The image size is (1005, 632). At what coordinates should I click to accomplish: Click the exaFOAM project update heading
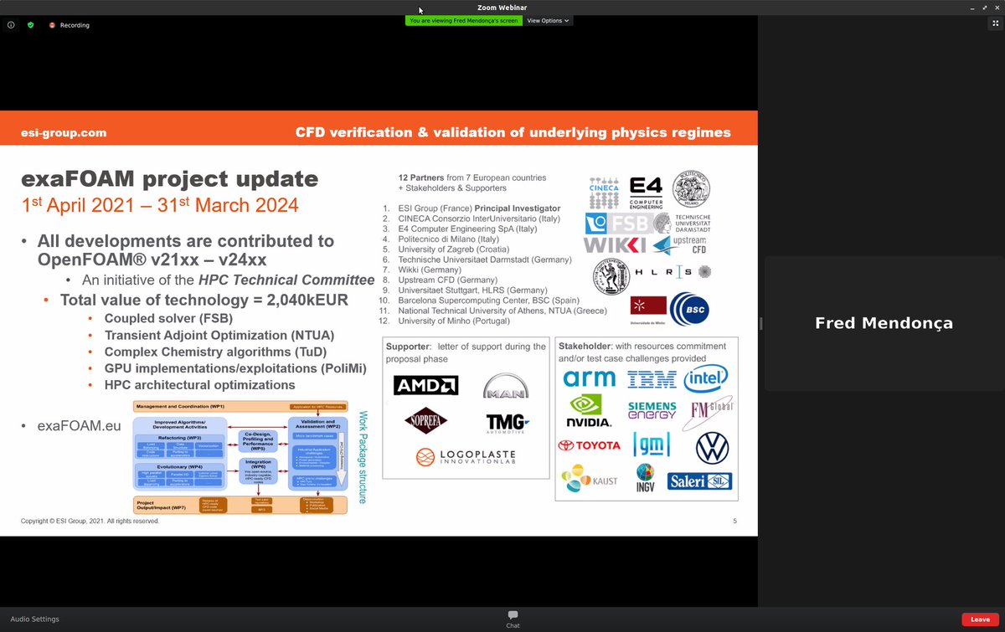point(170,178)
